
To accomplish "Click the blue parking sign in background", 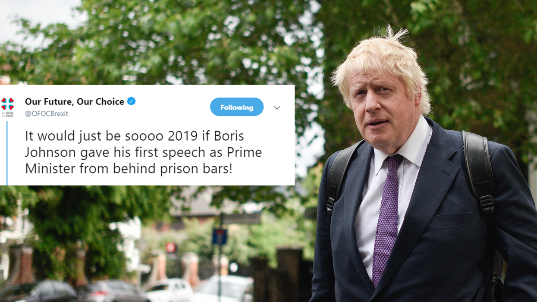I will (x=220, y=236).
